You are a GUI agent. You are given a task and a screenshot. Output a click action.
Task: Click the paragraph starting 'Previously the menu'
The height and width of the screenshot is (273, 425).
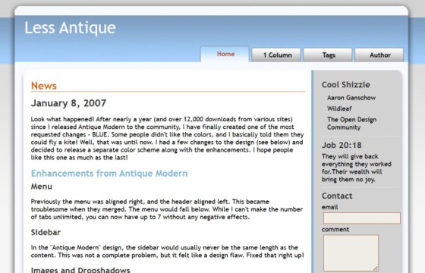167,209
